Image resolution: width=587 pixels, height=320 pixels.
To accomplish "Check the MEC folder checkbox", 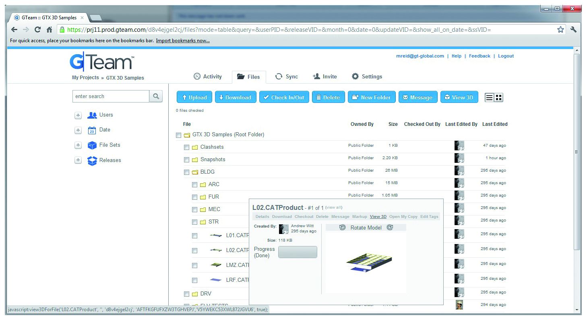I will pyautogui.click(x=194, y=210).
